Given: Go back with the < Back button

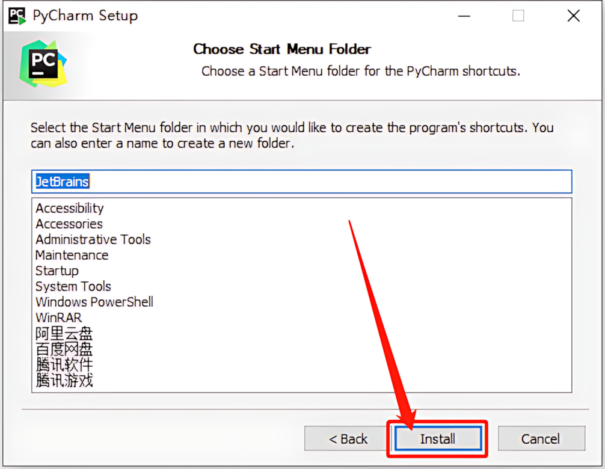Looking at the screenshot, I should [x=348, y=438].
